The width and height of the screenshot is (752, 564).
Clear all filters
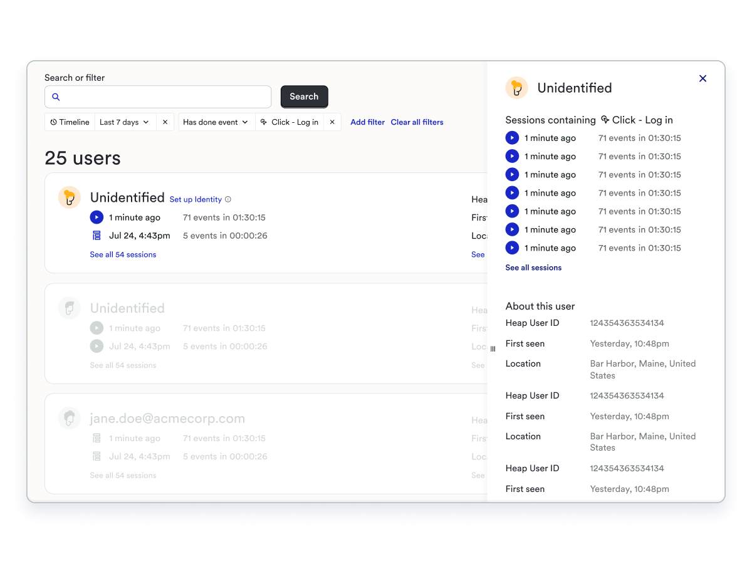(x=417, y=122)
